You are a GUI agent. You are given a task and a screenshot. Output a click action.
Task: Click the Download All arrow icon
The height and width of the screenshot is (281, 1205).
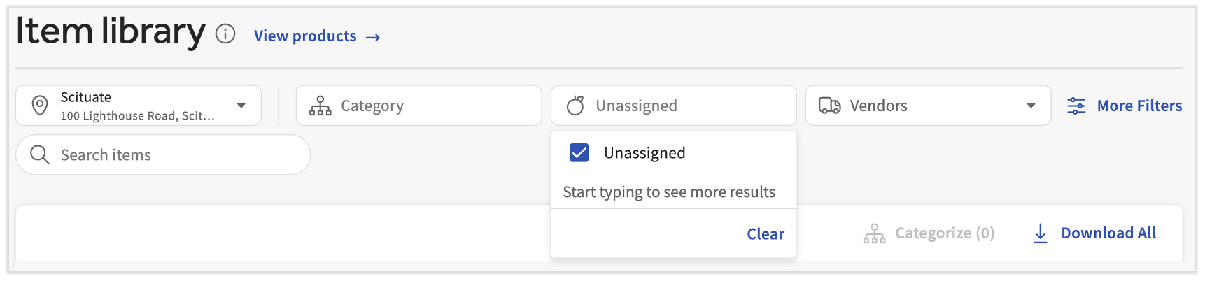coord(1041,233)
